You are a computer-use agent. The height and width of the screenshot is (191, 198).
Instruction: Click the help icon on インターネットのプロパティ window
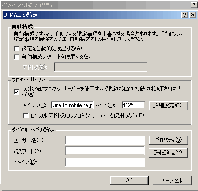[194, 5]
